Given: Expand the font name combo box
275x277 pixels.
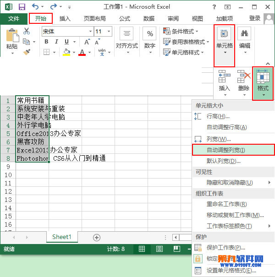Looking at the screenshot, I should pyautogui.click(x=90, y=32).
